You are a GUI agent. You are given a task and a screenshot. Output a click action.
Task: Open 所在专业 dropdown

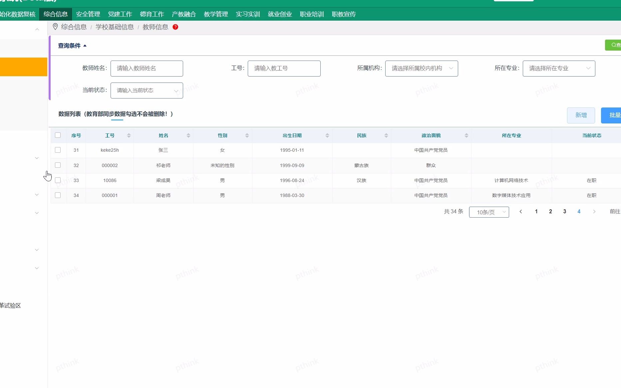pyautogui.click(x=559, y=69)
